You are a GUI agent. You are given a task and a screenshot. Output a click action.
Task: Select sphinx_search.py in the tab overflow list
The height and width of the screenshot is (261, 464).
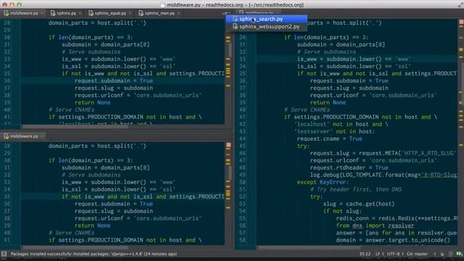point(266,19)
